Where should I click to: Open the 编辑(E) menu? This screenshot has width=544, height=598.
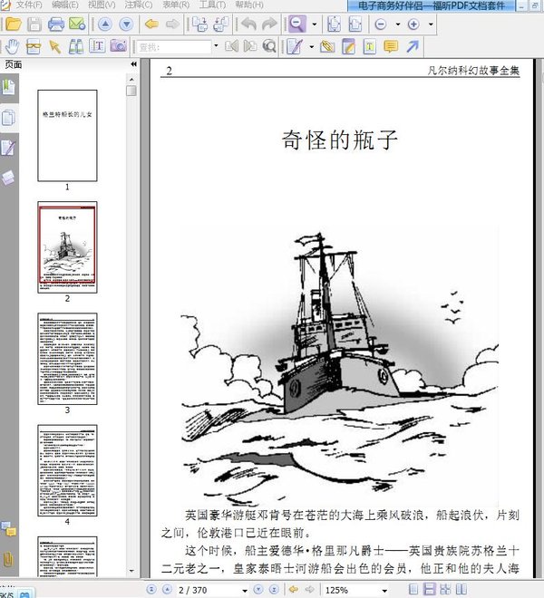coord(65,5)
